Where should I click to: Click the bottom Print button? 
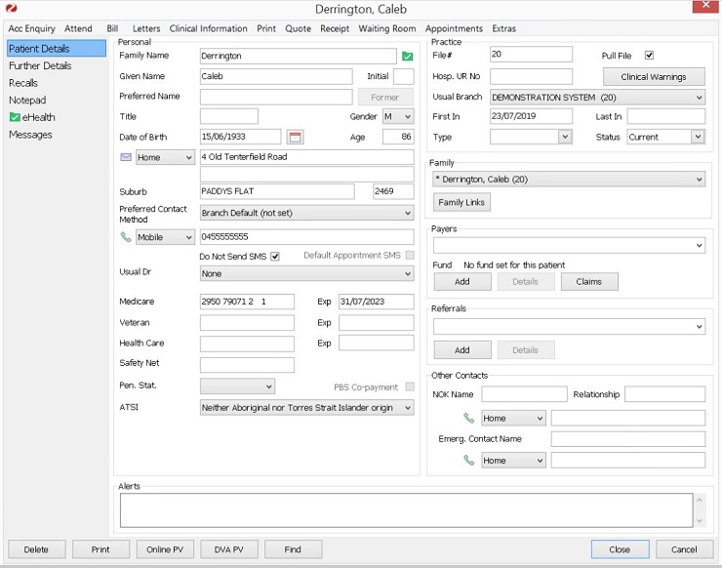(100, 549)
